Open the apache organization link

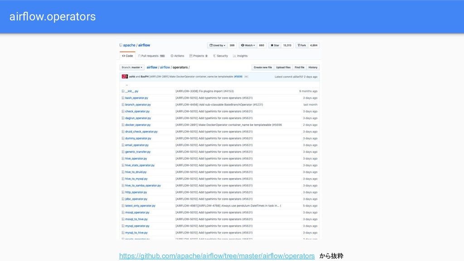pyautogui.click(x=129, y=45)
